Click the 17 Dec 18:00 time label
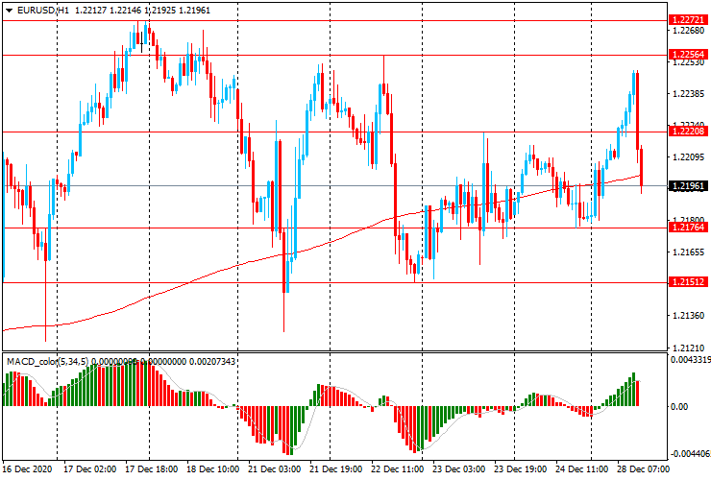The image size is (711, 480). tap(151, 468)
